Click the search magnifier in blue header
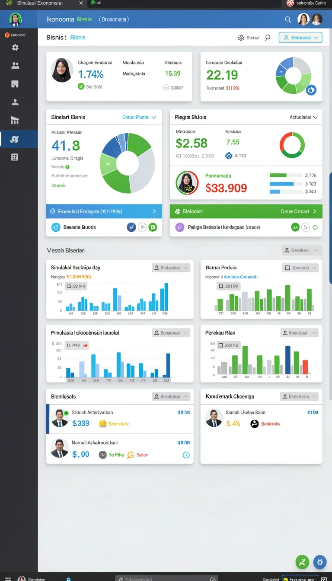The height and width of the screenshot is (581, 332). click(288, 19)
